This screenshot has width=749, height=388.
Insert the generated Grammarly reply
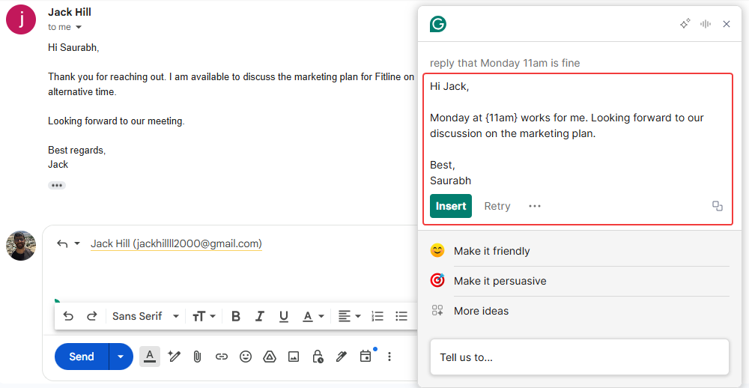click(x=451, y=206)
